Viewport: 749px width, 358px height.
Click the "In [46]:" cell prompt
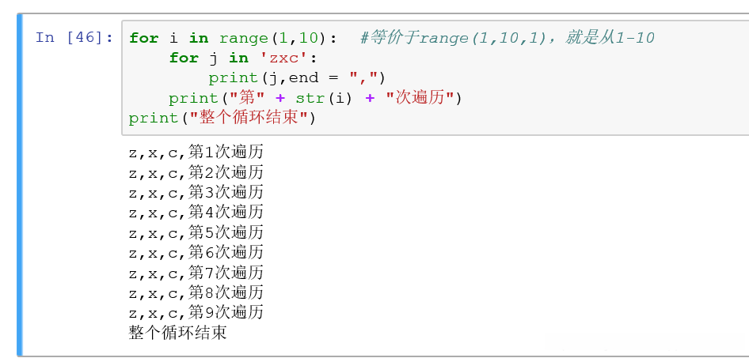(74, 38)
